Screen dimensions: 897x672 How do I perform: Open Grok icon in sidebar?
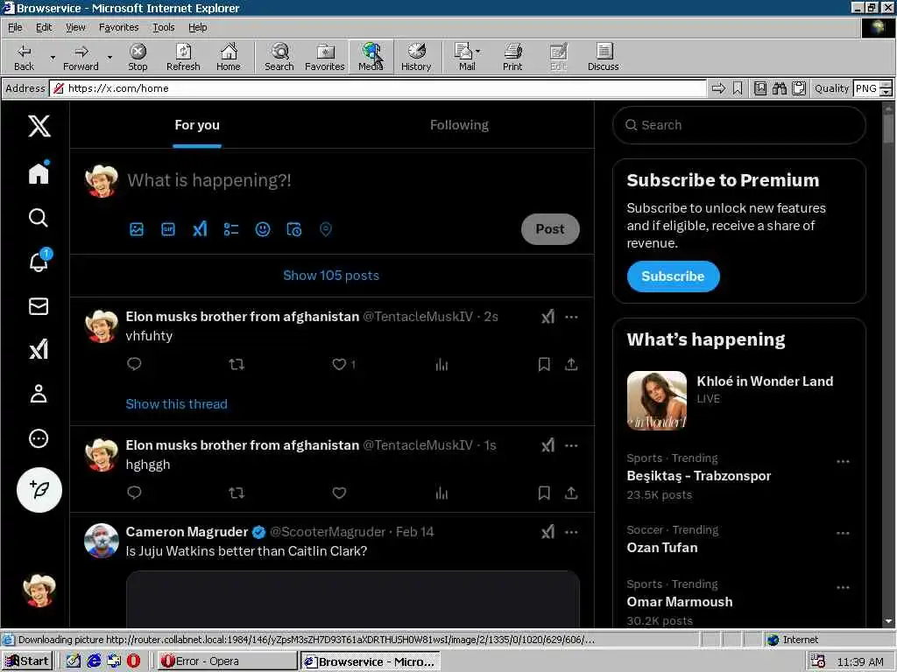pos(39,349)
